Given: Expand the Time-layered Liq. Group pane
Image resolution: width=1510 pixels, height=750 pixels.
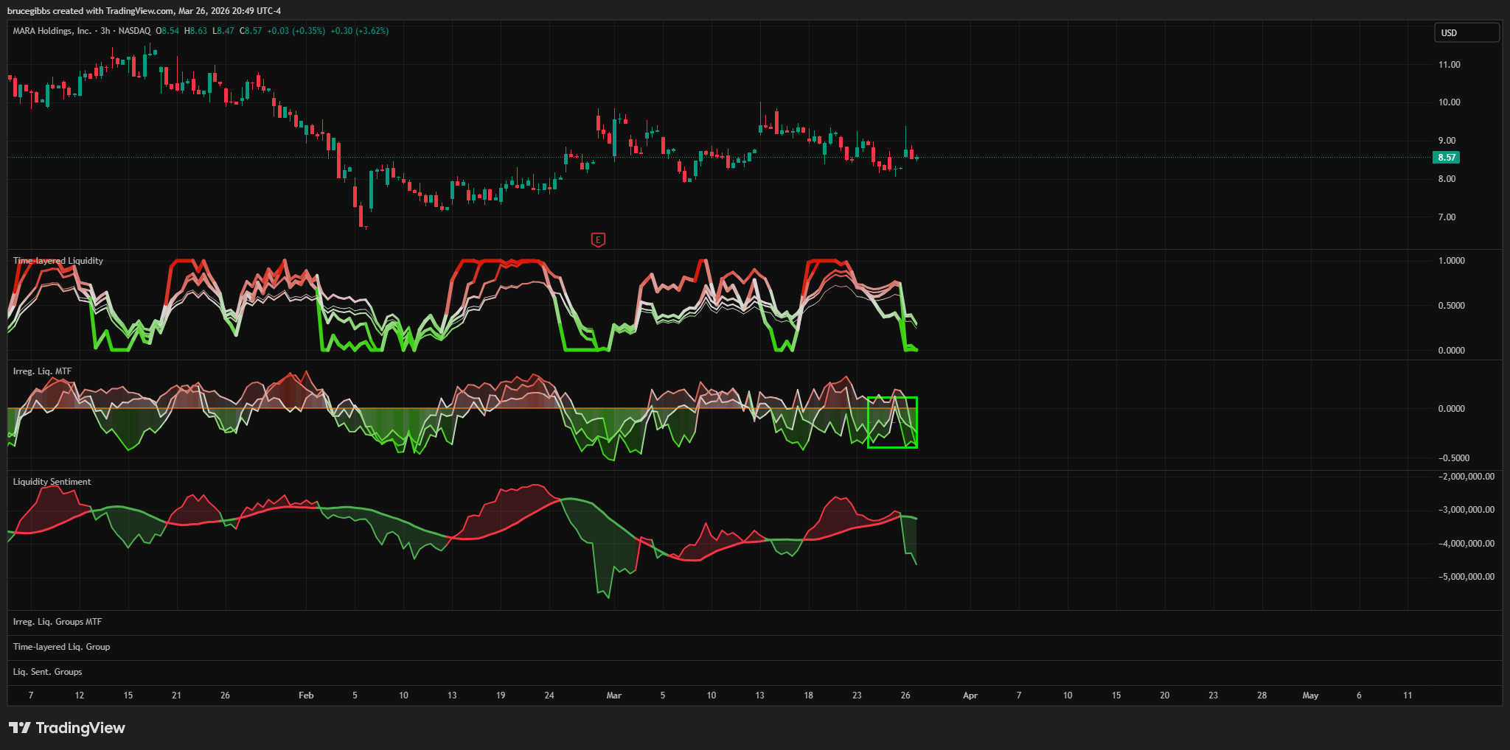Looking at the screenshot, I should pyautogui.click(x=61, y=647).
